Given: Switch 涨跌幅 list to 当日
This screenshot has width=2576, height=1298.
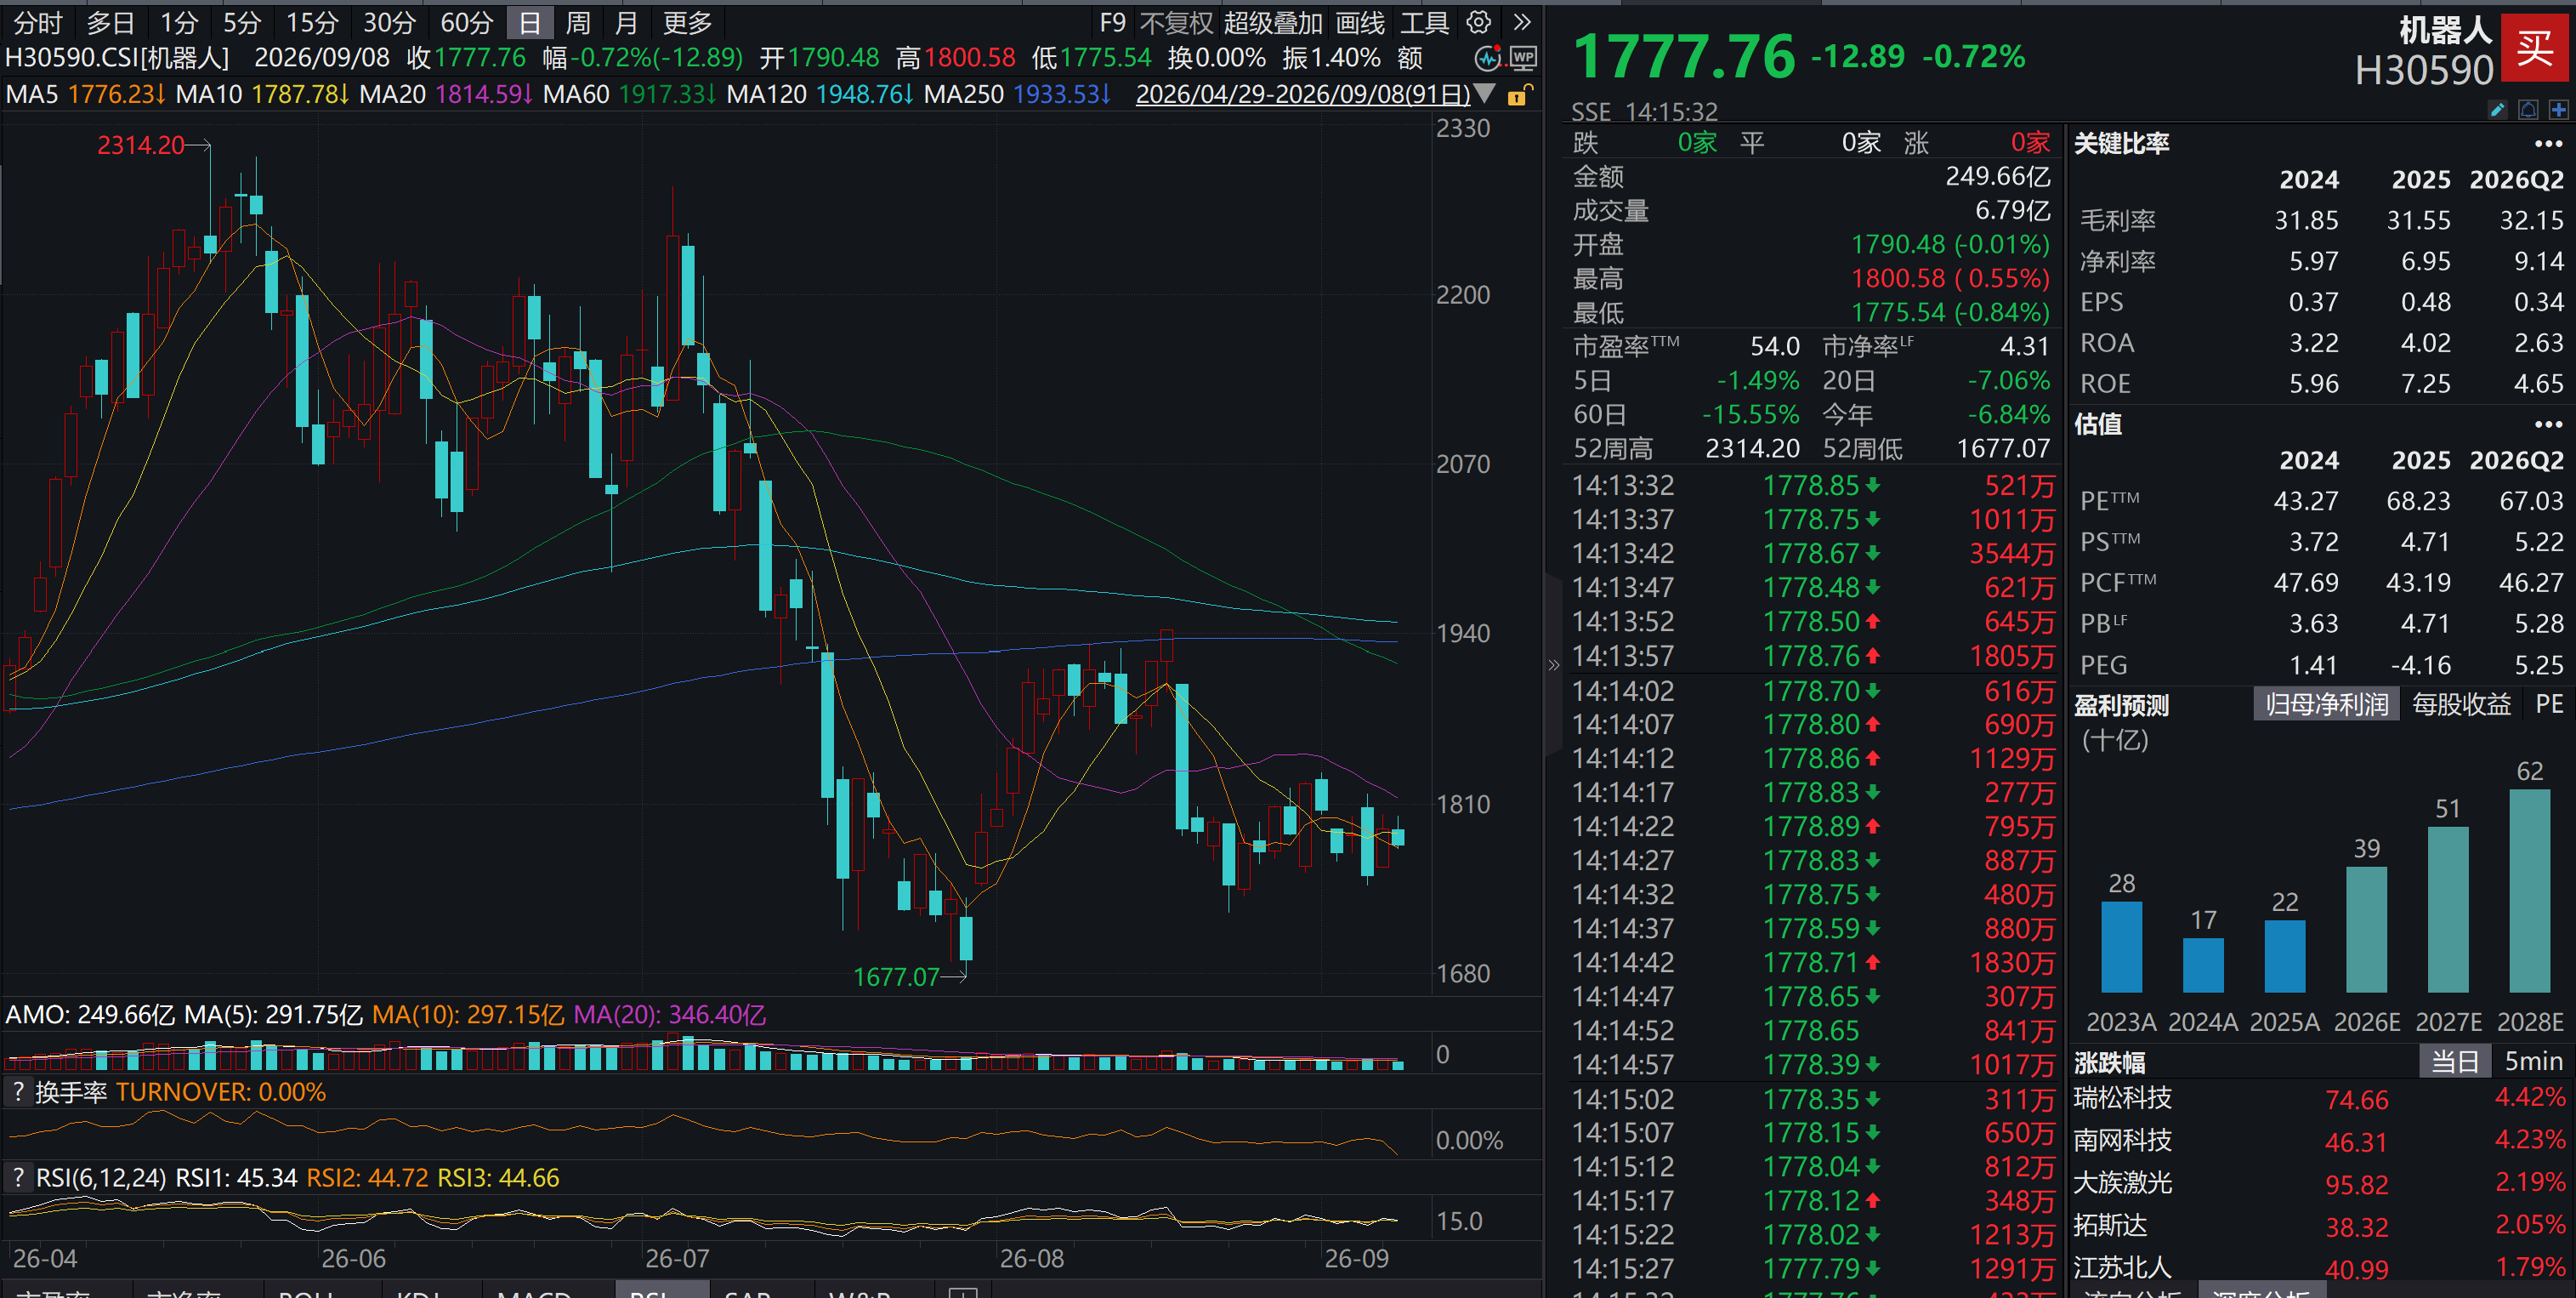Looking at the screenshot, I should (x=2455, y=1061).
